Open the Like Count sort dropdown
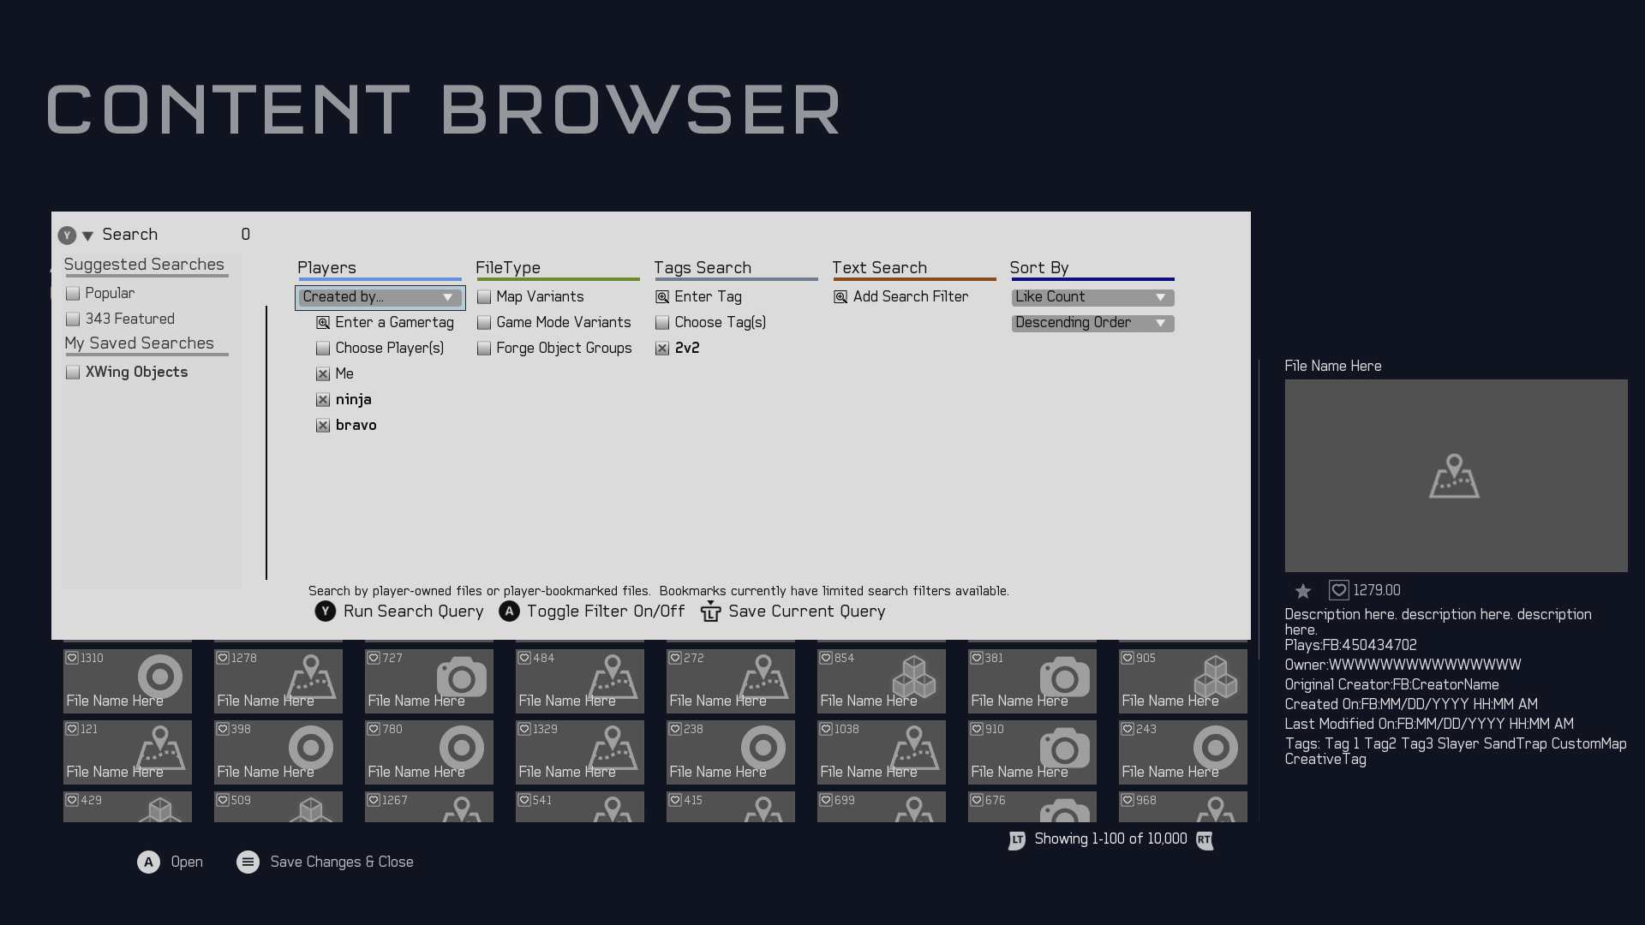Screen dimensions: 1645x925 [x=1092, y=297]
